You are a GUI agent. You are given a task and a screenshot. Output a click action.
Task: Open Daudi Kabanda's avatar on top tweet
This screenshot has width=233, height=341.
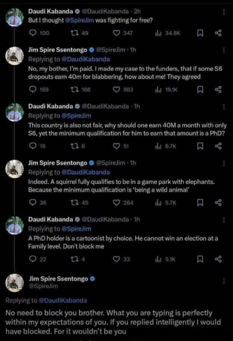[x=14, y=17]
